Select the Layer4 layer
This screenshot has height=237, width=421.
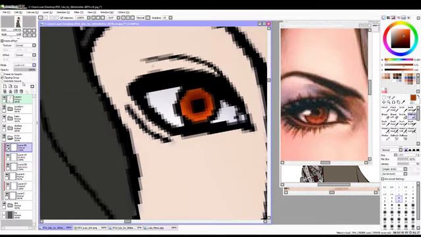pos(18,176)
